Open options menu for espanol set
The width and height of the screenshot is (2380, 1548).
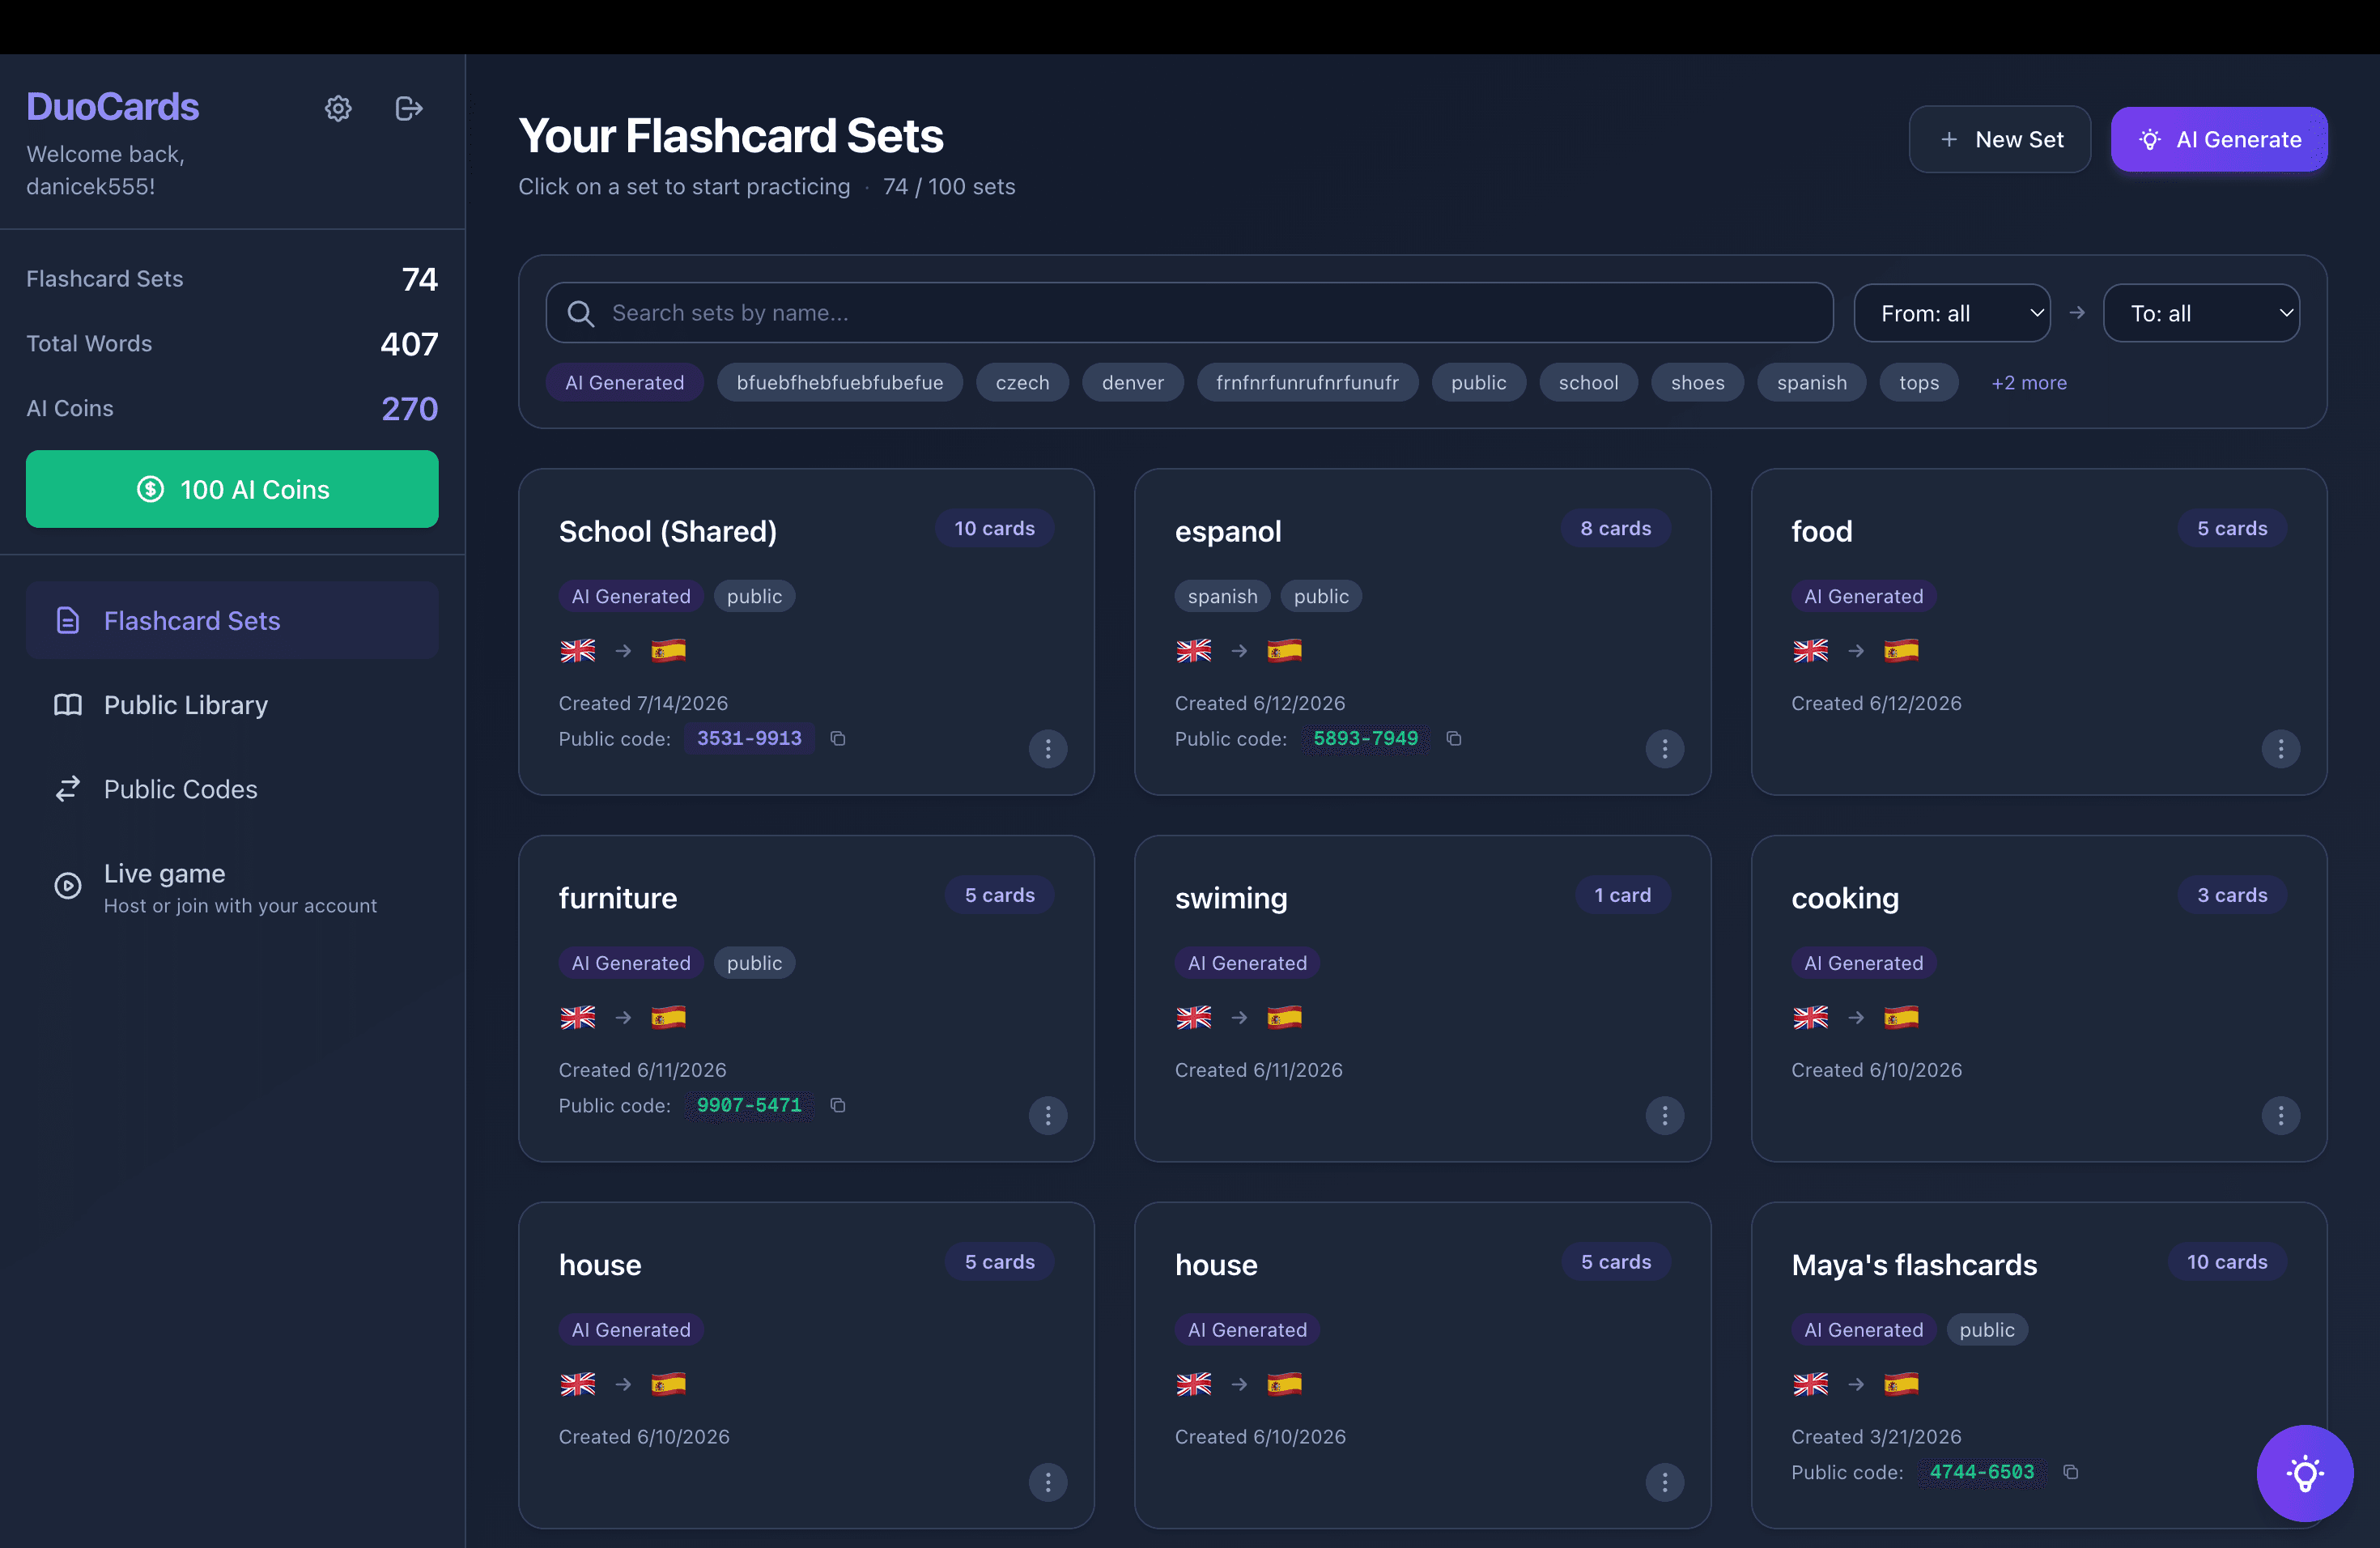[1665, 749]
